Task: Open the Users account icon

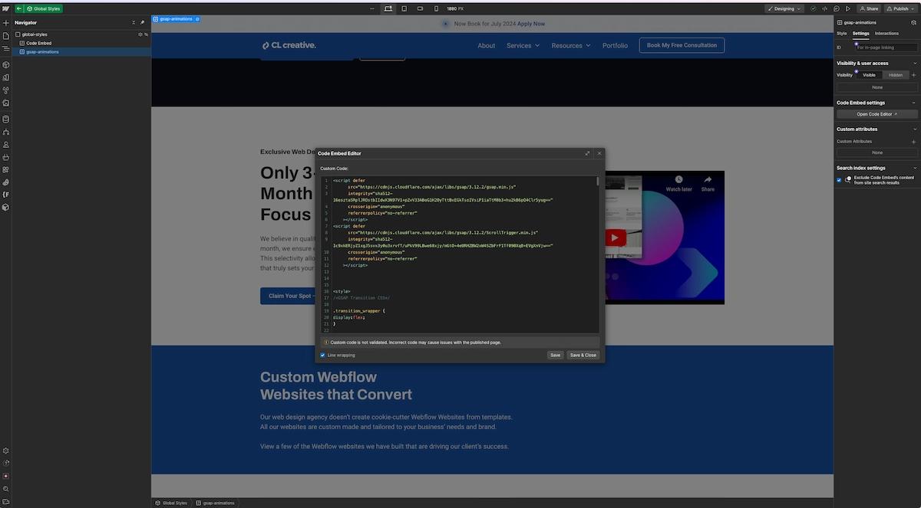Action: click(5, 144)
